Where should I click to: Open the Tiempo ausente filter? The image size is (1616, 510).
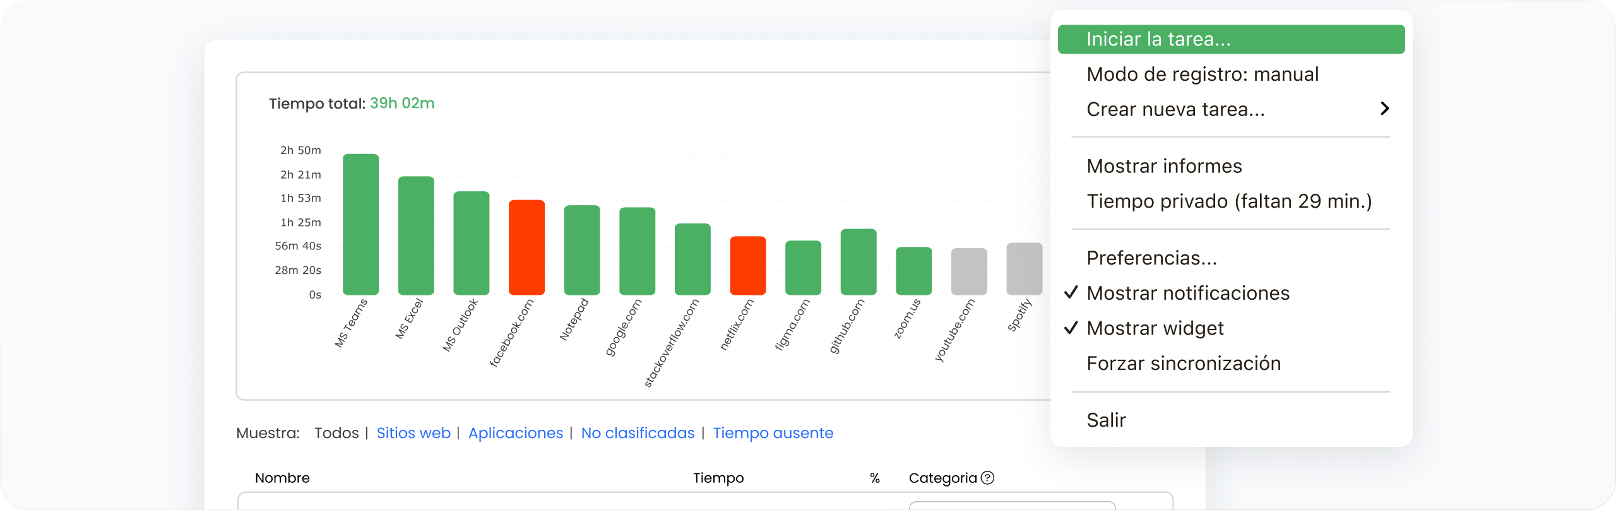(773, 433)
